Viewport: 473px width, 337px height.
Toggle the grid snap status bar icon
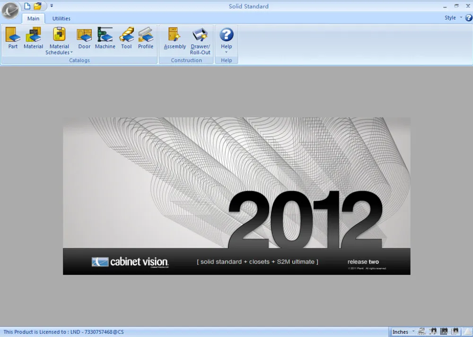444,332
